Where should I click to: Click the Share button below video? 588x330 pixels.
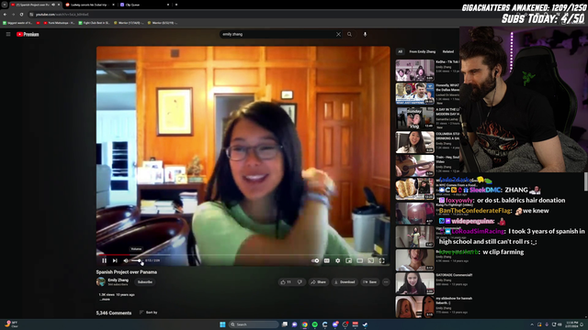tap(319, 281)
